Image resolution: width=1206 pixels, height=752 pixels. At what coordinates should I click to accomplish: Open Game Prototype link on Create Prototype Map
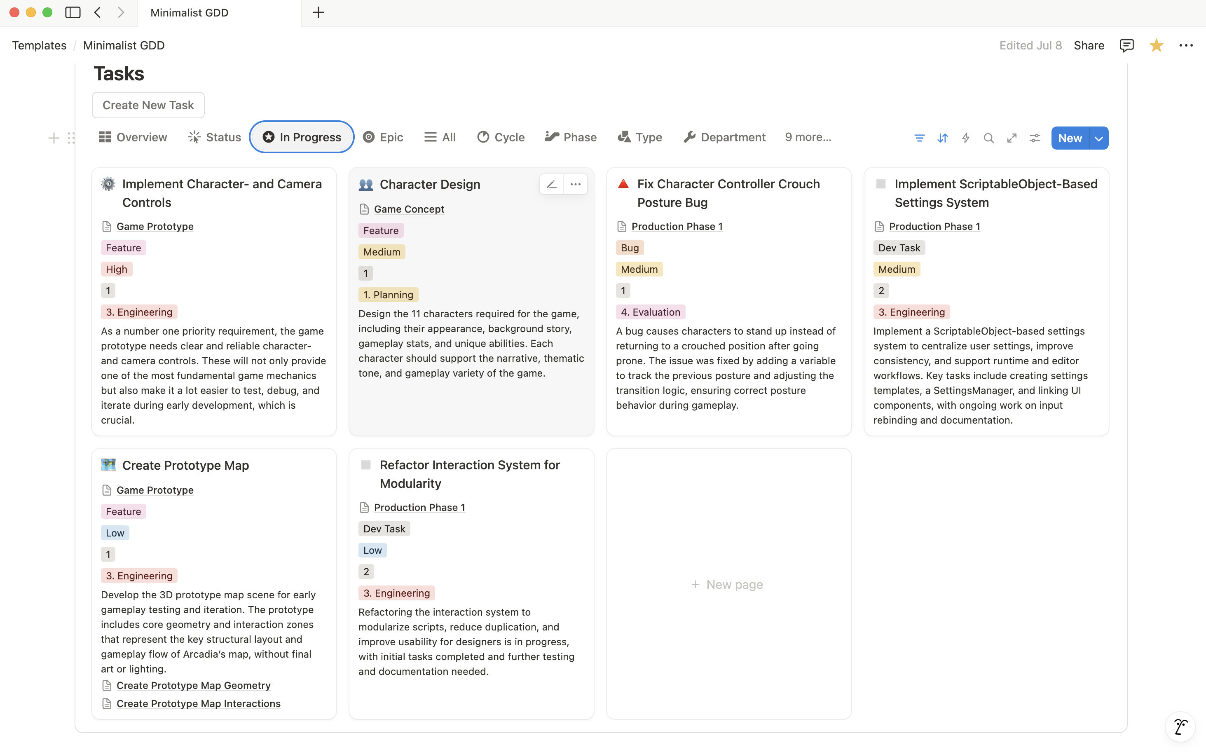click(x=155, y=490)
